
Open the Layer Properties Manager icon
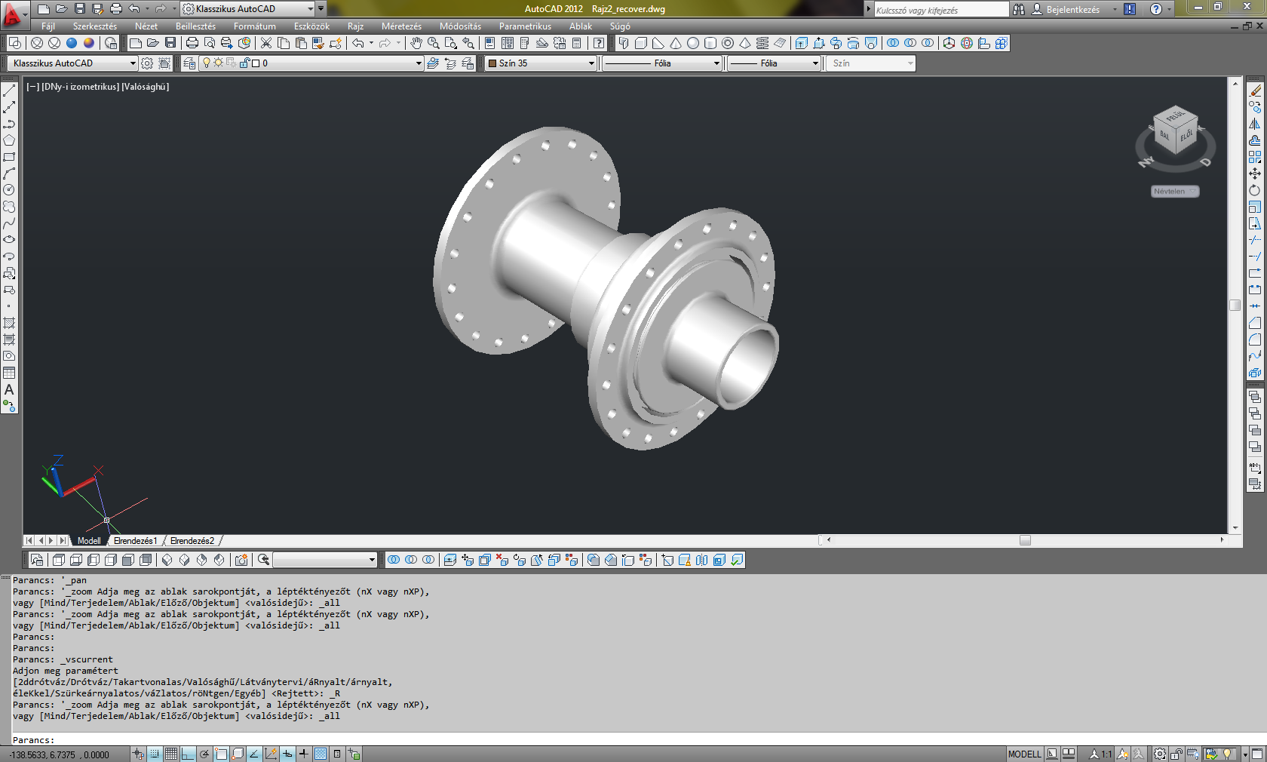(x=189, y=63)
